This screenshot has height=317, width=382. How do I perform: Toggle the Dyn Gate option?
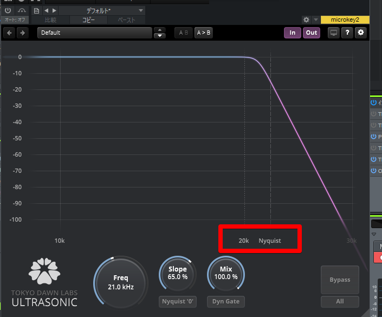tap(226, 301)
